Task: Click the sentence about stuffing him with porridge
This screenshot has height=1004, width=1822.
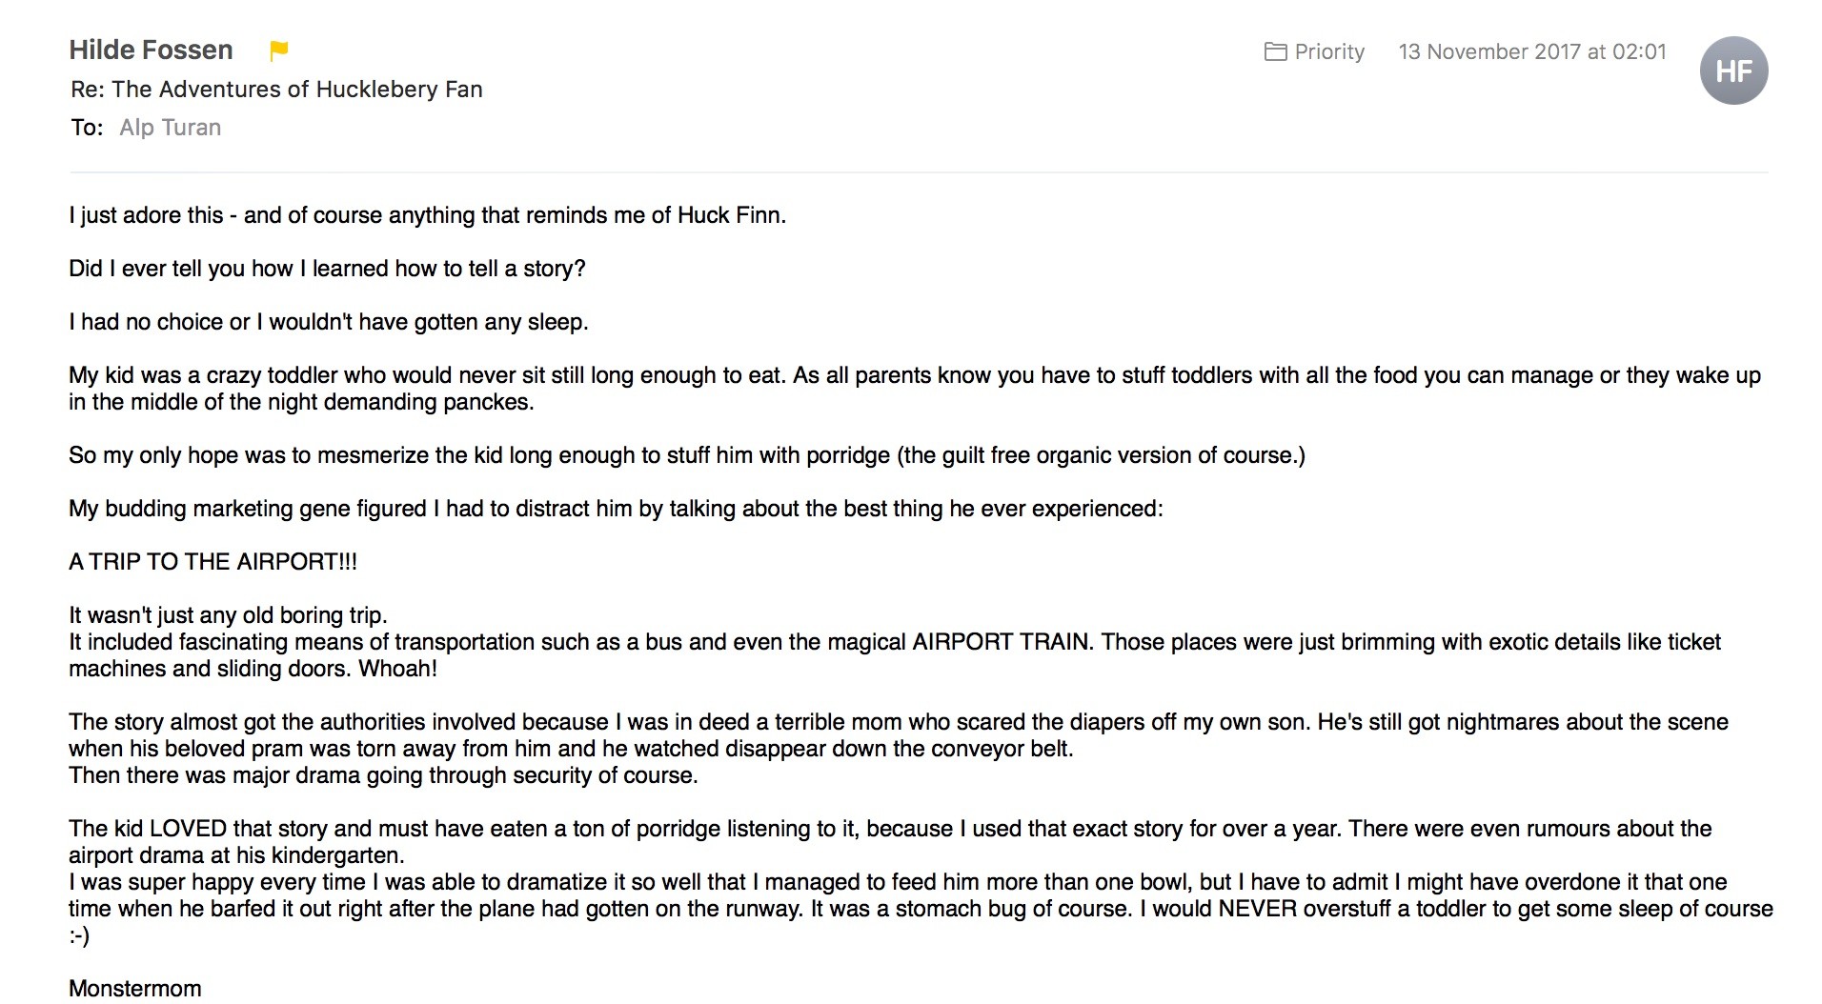Action: coord(687,455)
